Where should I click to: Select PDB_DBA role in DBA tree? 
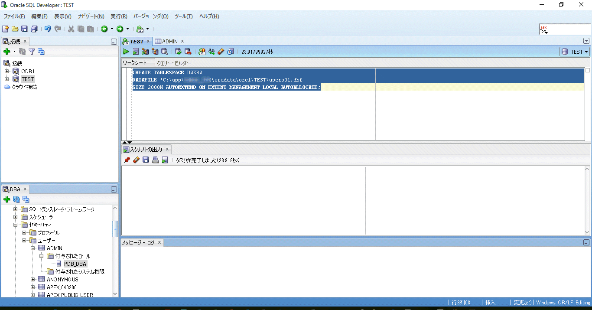(x=75, y=264)
